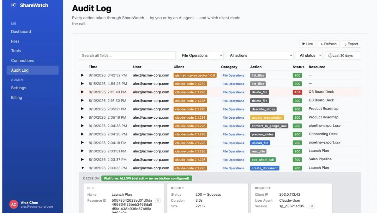379x213 pixels.
Task: Collapse the create_document row details
Action: (x=82, y=168)
